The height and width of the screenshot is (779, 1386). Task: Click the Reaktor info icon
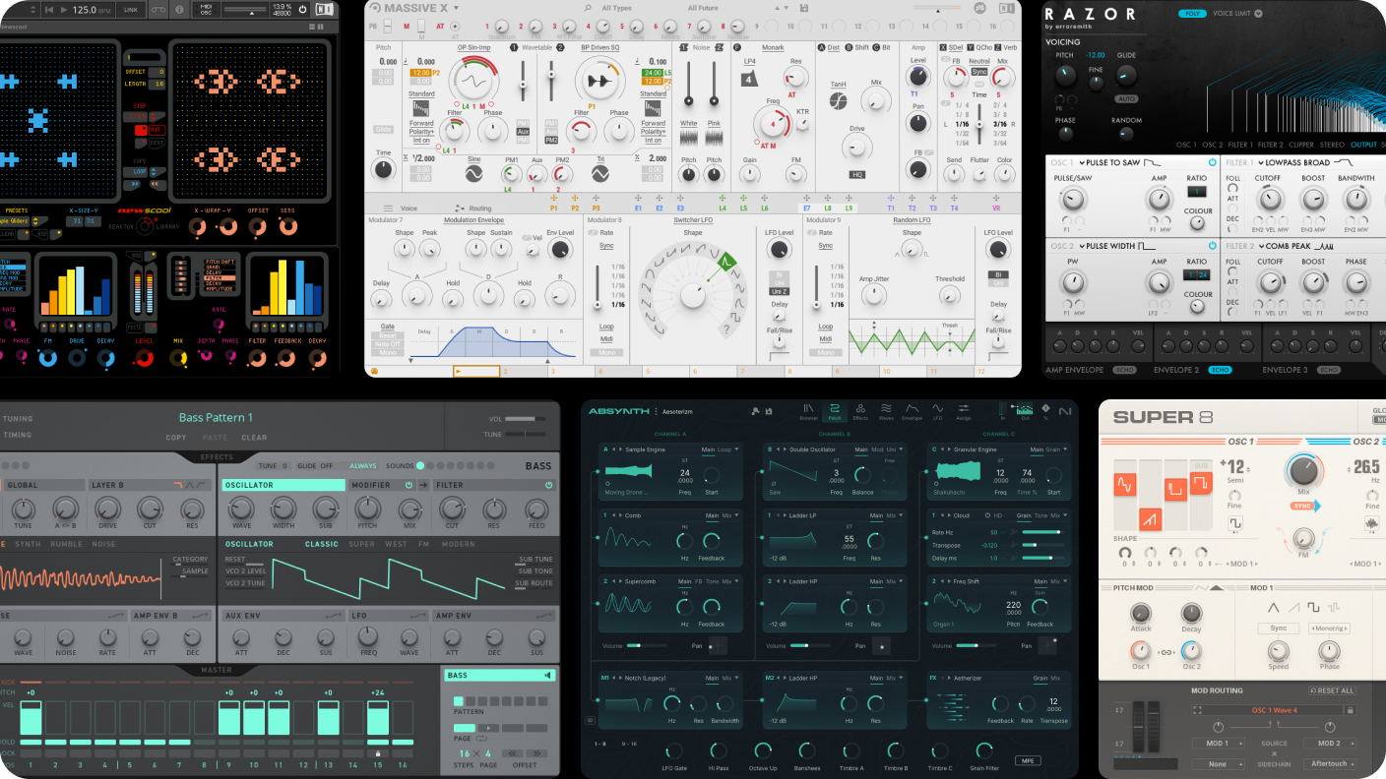pos(179,10)
